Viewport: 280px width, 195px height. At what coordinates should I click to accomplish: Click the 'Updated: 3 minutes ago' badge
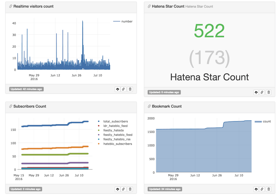[x=25, y=189]
